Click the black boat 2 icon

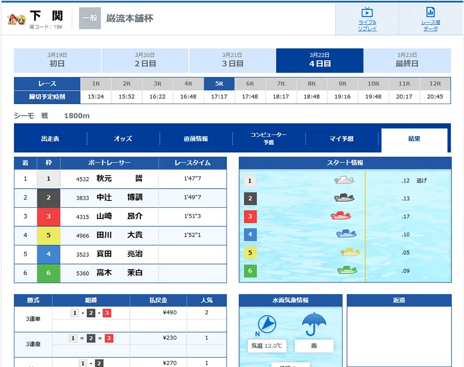point(344,198)
